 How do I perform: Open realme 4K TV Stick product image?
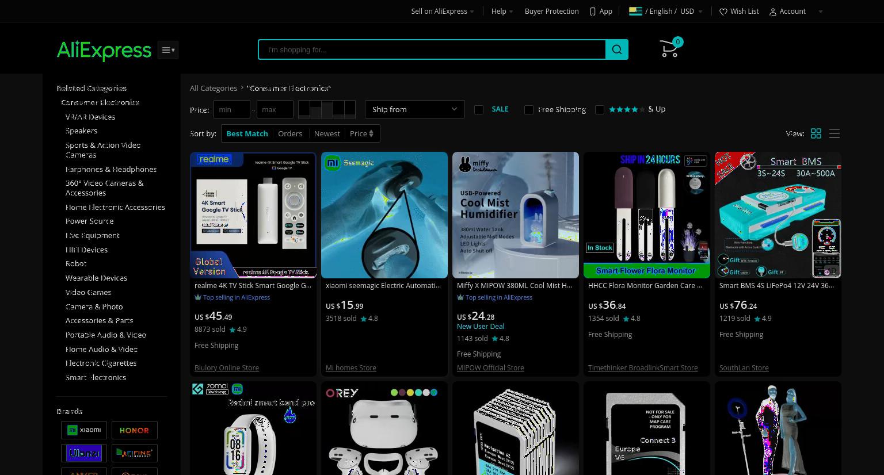pyautogui.click(x=253, y=215)
